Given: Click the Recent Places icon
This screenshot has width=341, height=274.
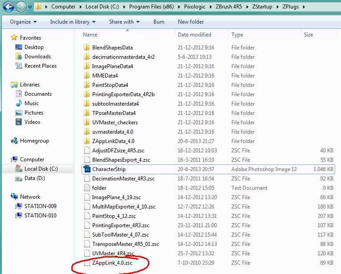Looking at the screenshot, I should point(19,65).
